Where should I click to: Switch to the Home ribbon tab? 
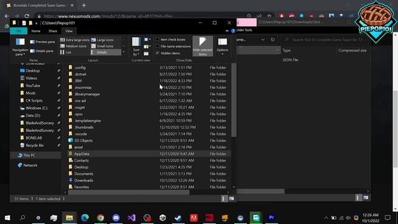tap(36, 31)
